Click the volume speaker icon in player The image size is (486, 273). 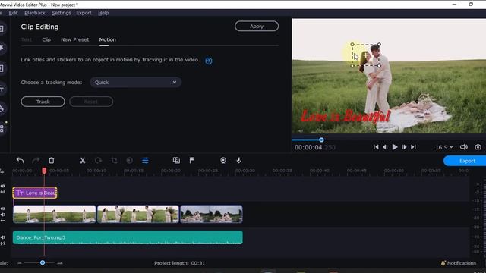[464, 147]
